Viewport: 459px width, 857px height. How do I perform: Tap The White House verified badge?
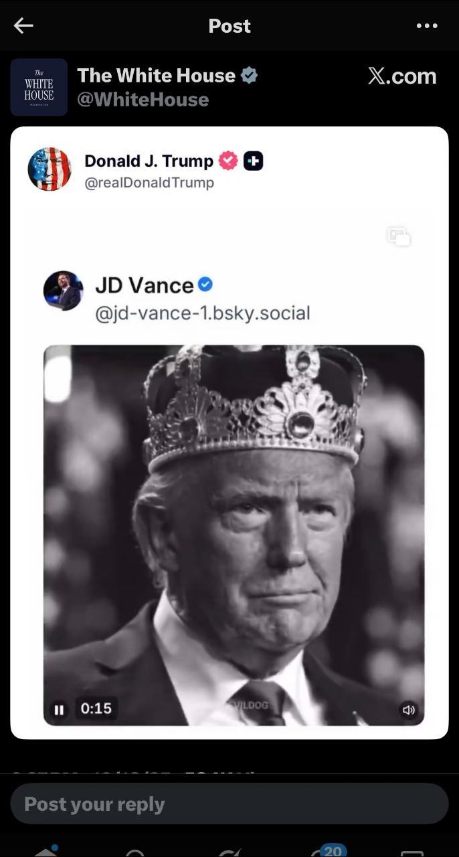[x=249, y=76]
